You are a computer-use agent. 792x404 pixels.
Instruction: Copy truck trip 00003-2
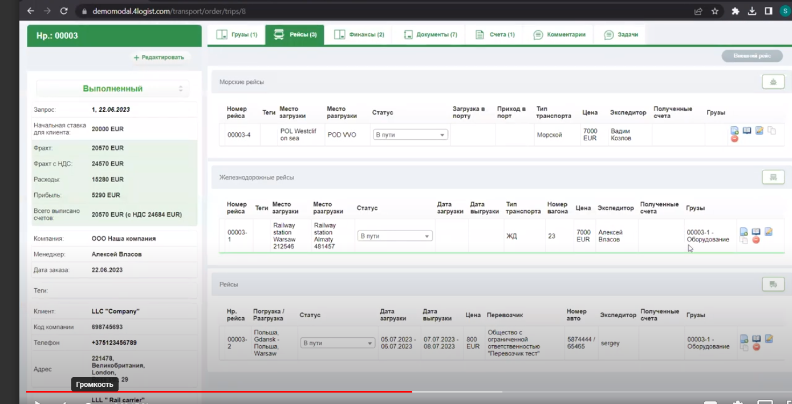coord(744,347)
